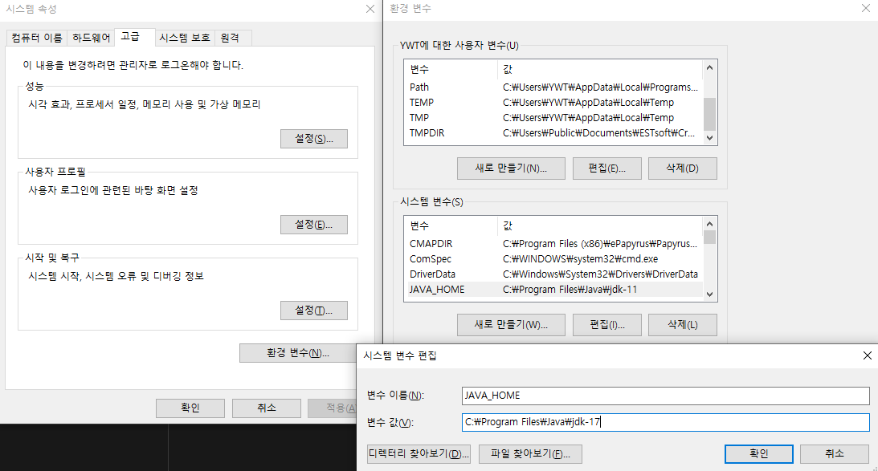Screen dimensions: 878x471
Task: Cancel the System Properties dialog
Action: [x=267, y=408]
